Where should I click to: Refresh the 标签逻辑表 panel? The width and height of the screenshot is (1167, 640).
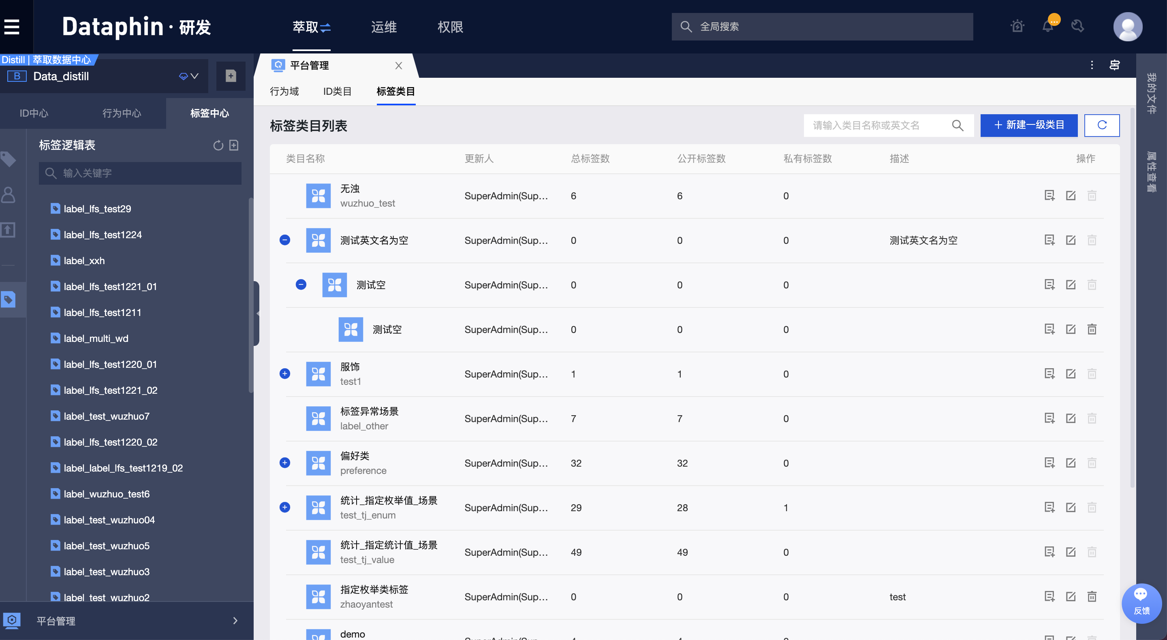tap(218, 145)
